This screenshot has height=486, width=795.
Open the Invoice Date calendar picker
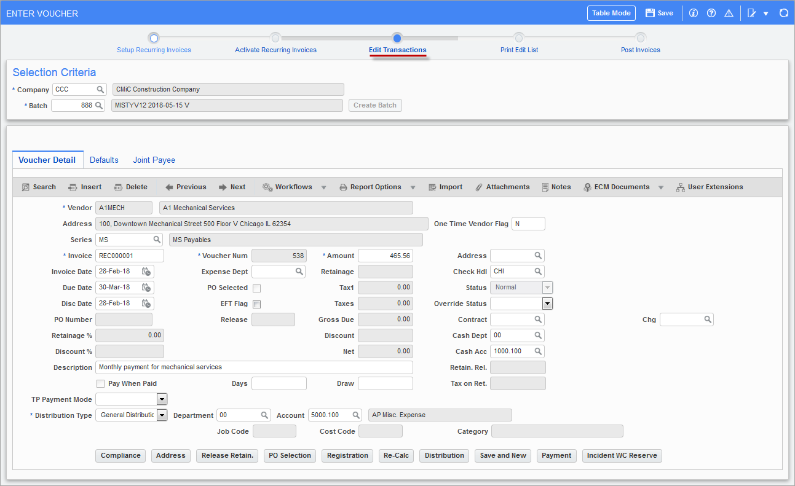(146, 271)
